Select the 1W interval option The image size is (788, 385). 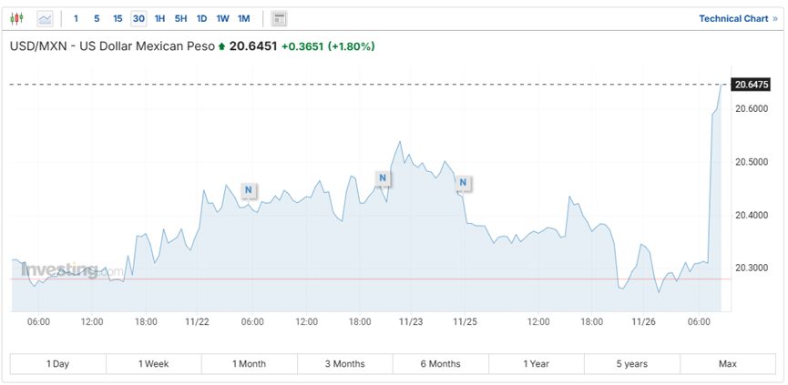222,18
